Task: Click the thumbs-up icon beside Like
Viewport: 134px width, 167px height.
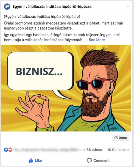Action: [x=31, y=160]
